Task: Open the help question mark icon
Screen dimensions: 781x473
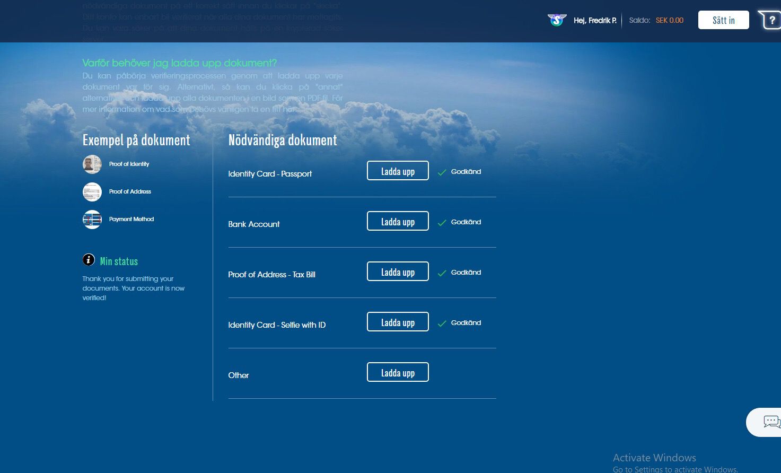Action: (771, 20)
